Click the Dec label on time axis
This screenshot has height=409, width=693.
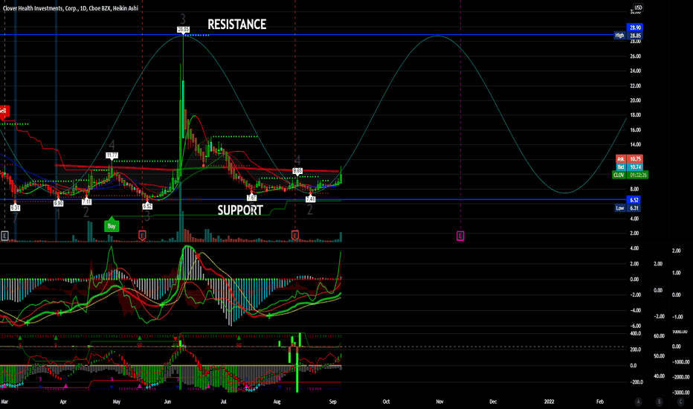click(493, 402)
